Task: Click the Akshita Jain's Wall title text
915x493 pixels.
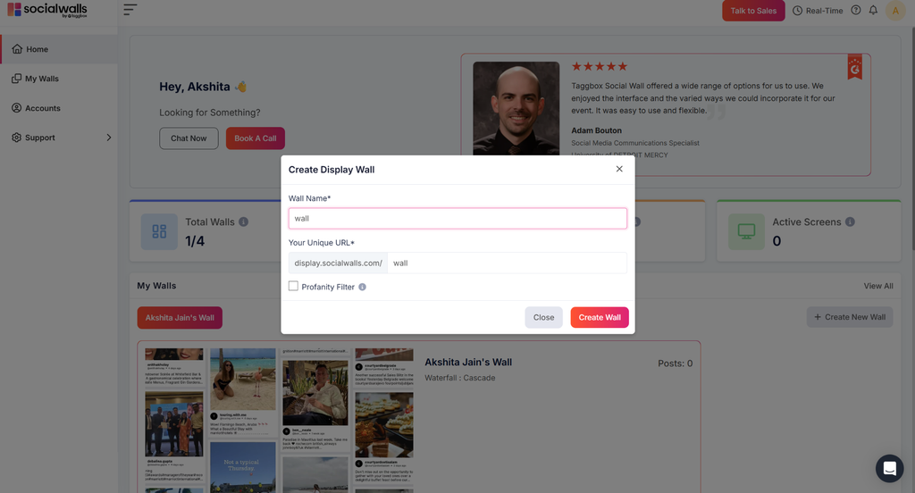Action: 468,363
